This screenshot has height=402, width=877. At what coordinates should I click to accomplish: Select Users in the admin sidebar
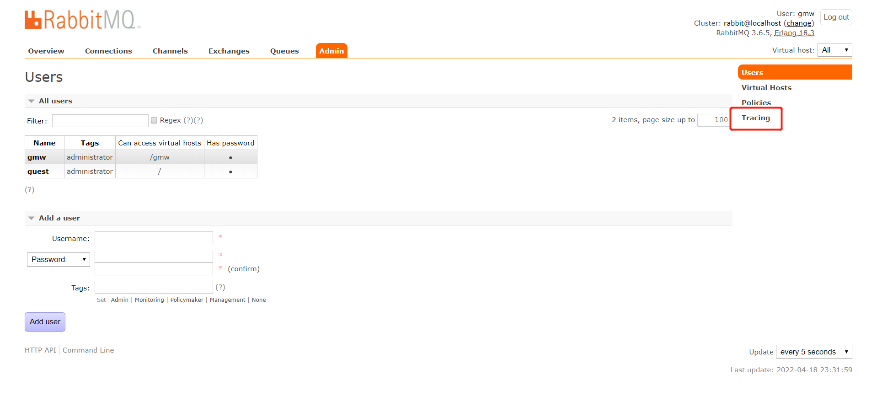tap(795, 72)
